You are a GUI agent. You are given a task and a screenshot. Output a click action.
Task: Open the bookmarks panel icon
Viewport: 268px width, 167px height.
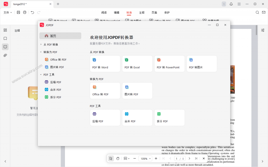coord(5,38)
